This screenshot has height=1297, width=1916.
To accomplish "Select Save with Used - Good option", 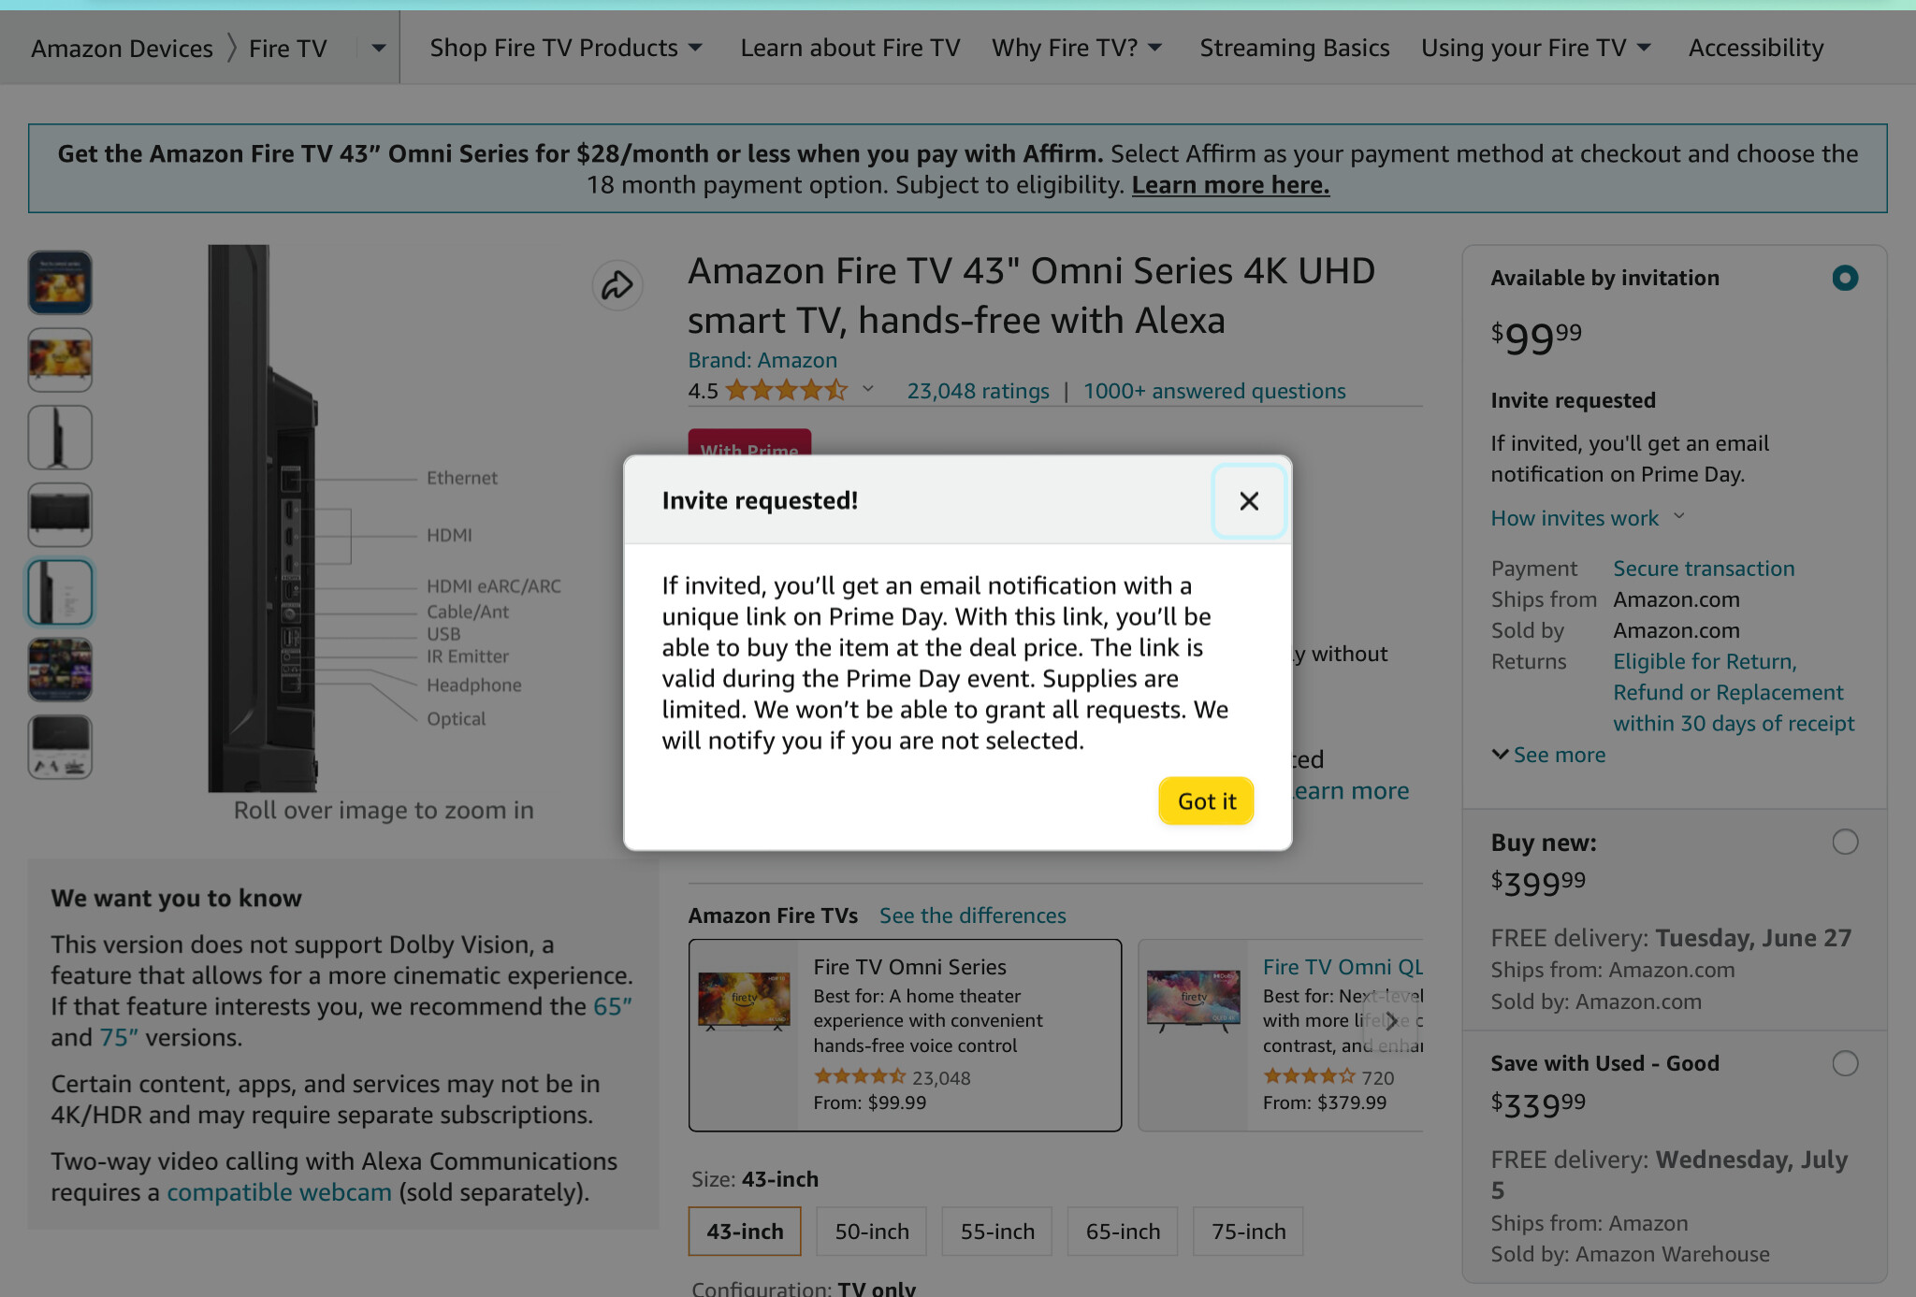I will tap(1845, 1063).
